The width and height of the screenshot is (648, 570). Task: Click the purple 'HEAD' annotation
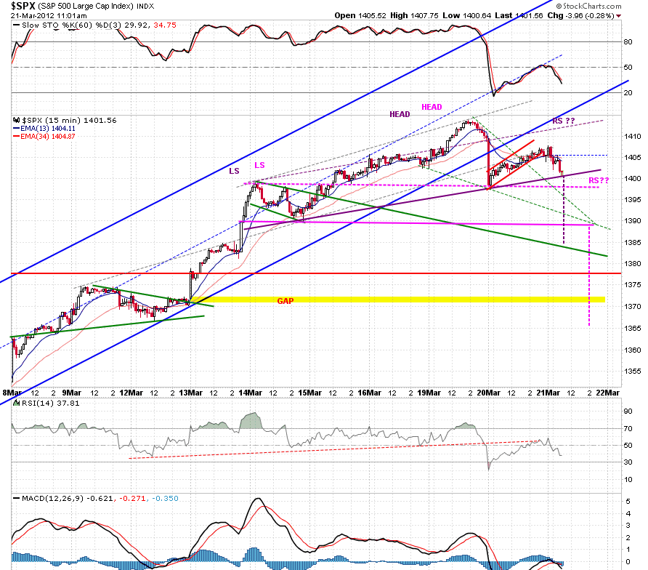tap(400, 114)
